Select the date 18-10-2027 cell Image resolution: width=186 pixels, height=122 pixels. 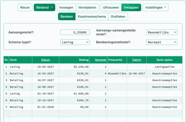point(46,100)
